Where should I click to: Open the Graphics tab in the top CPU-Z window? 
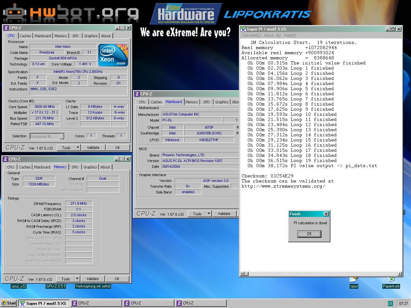pyautogui.click(x=91, y=36)
